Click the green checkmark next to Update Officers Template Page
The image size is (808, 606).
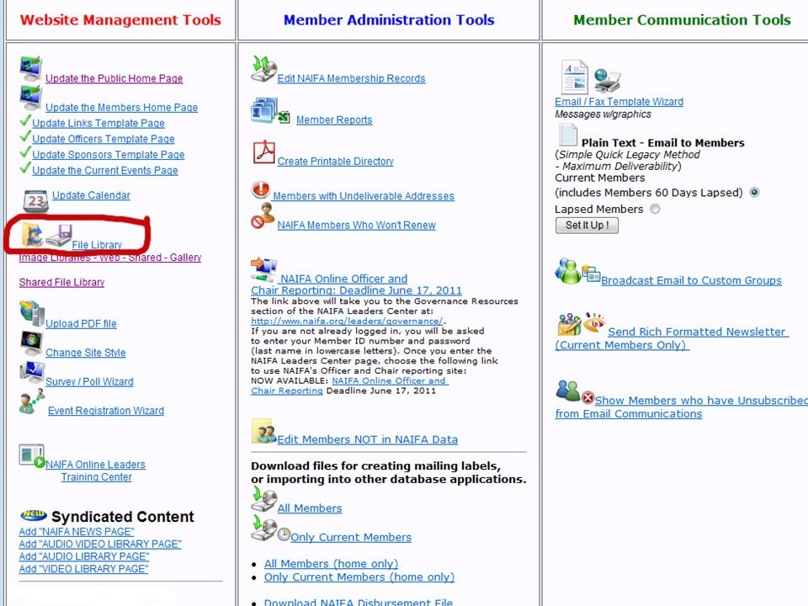click(25, 136)
